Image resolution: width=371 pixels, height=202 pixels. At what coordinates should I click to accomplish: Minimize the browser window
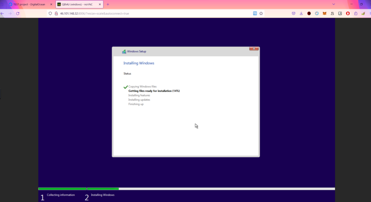[x=351, y=4]
